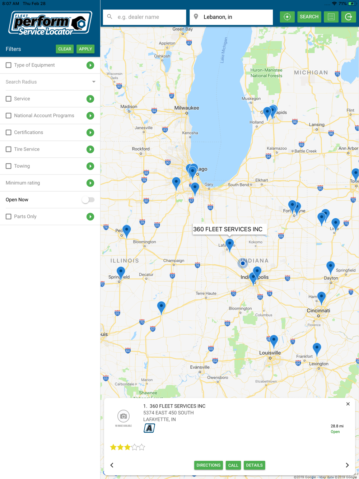Viewport: 359px width, 479px height.
Task: Switch to list view icon
Action: 331,17
